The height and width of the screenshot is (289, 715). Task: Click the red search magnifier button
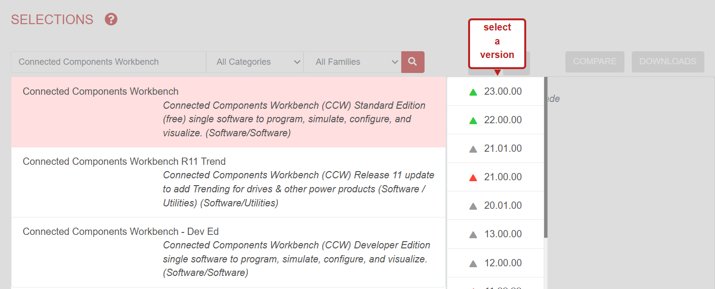pos(412,62)
